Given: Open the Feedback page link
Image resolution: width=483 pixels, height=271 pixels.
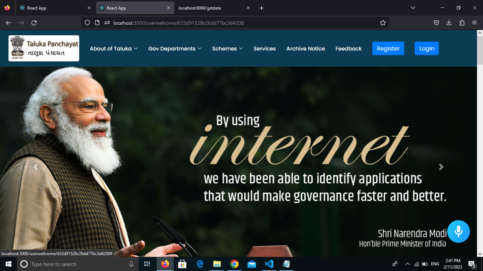Looking at the screenshot, I should 348,49.
